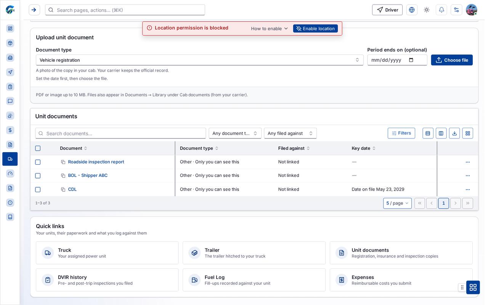Open the Filters button
Viewport: 488px width, 305px height.
[401, 133]
